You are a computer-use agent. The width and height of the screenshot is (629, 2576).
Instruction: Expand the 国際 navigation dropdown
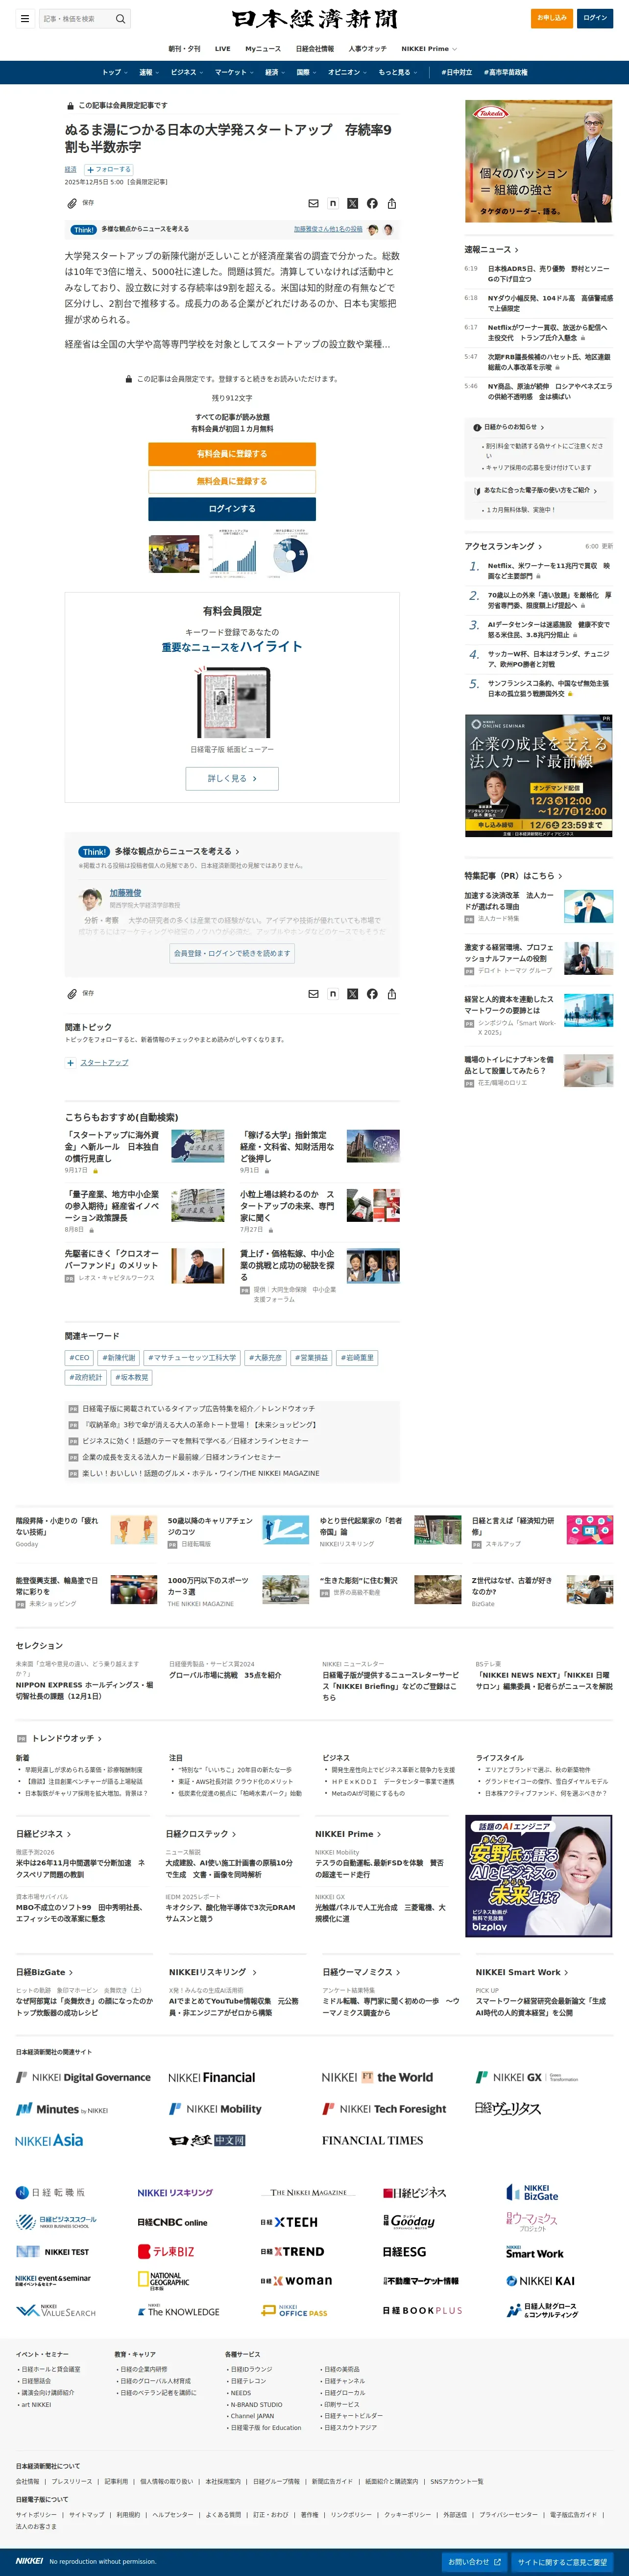[306, 72]
